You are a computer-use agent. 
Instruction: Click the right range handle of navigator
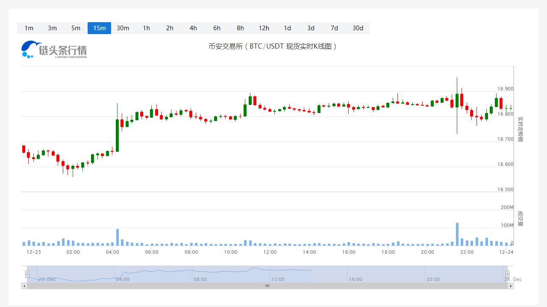[x=507, y=274]
